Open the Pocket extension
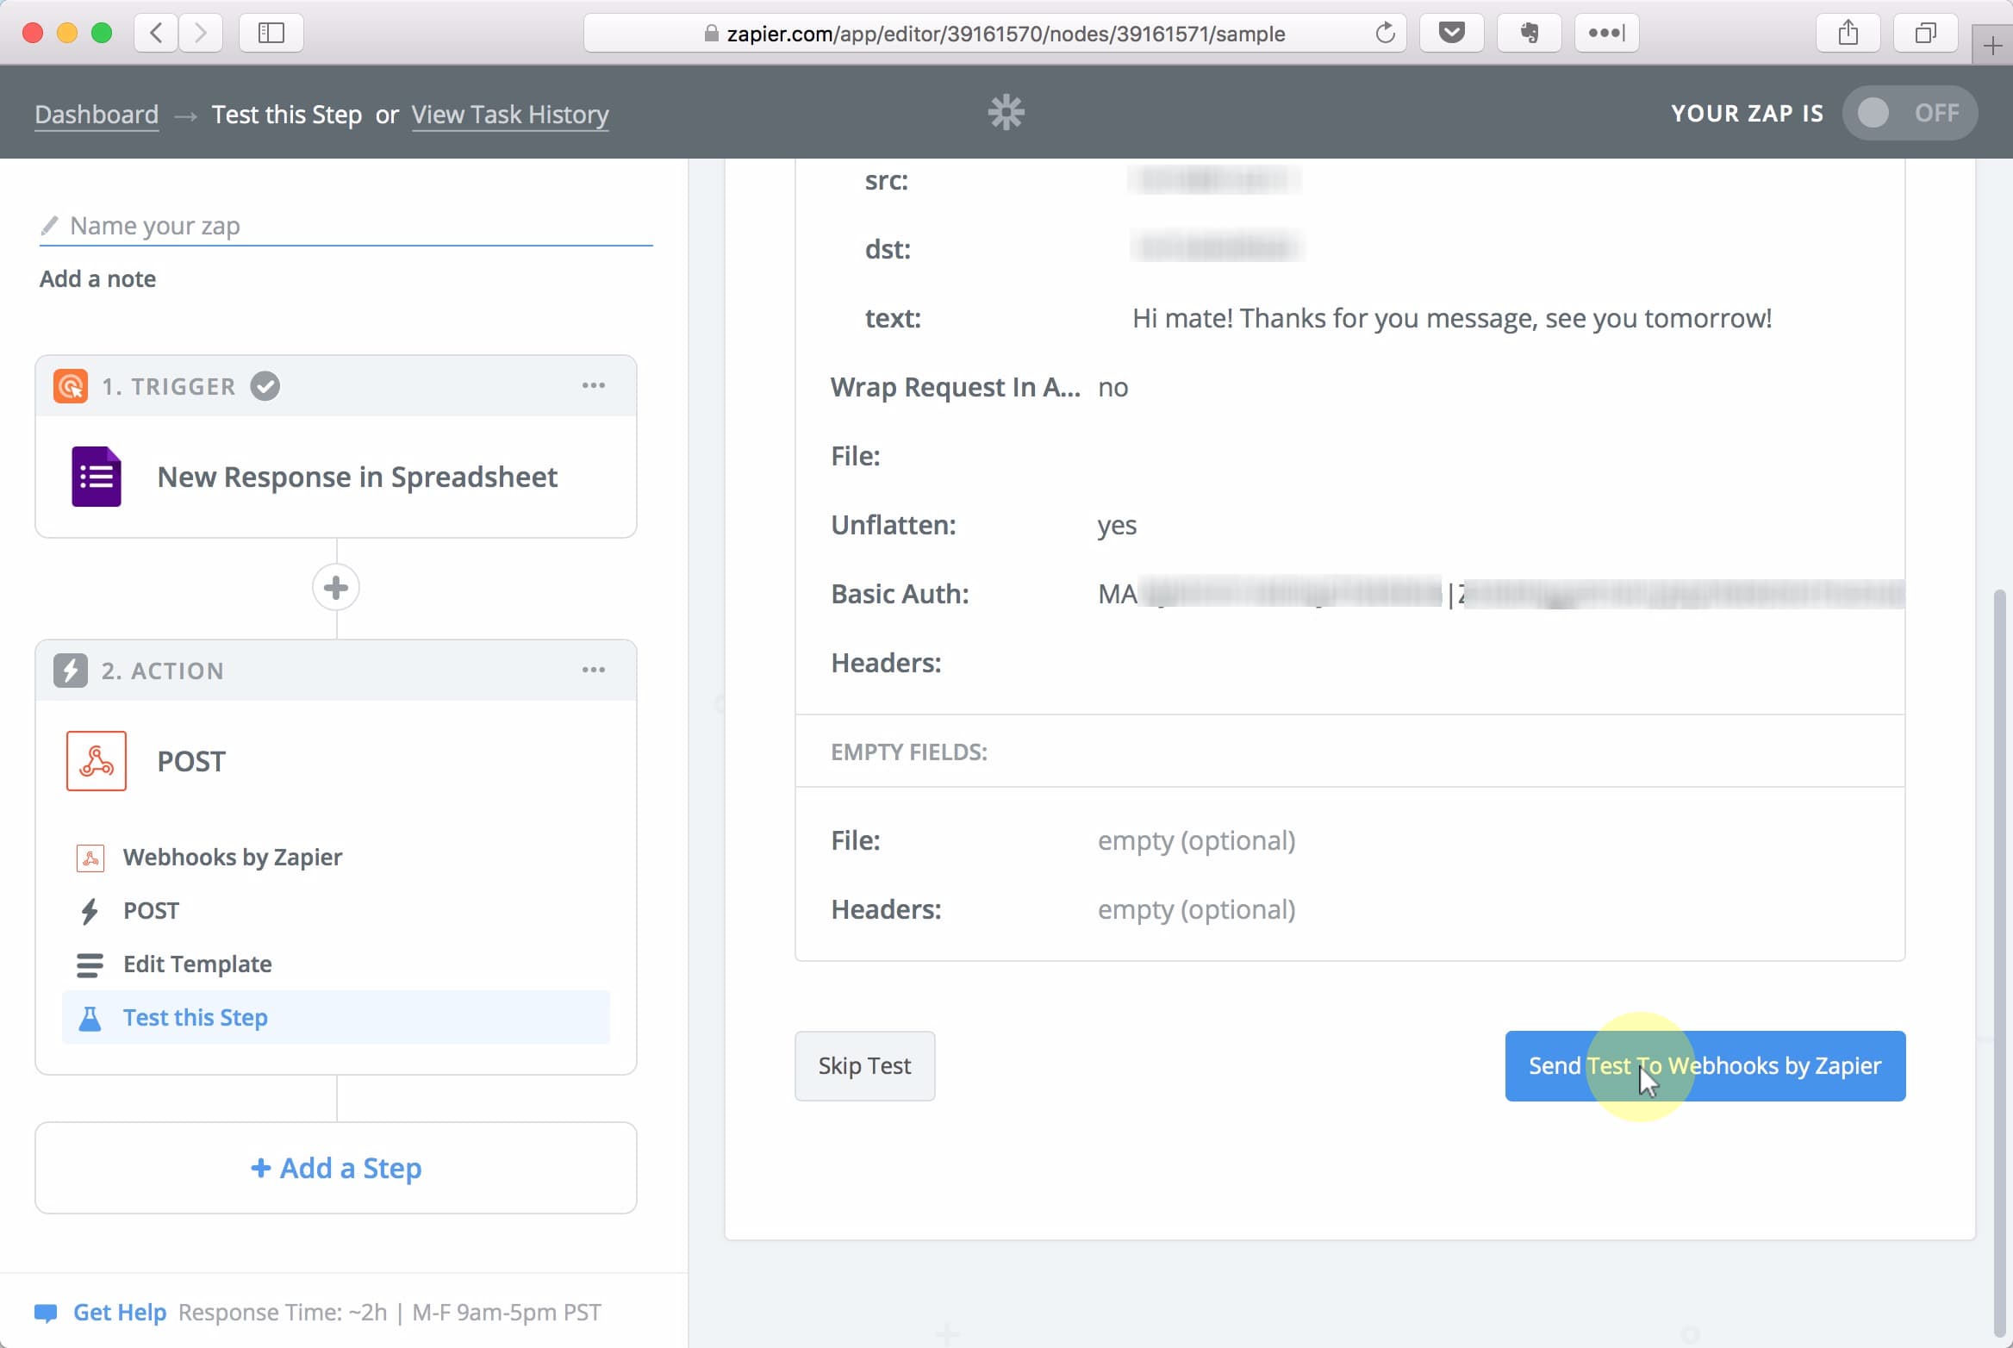 pos(1452,33)
